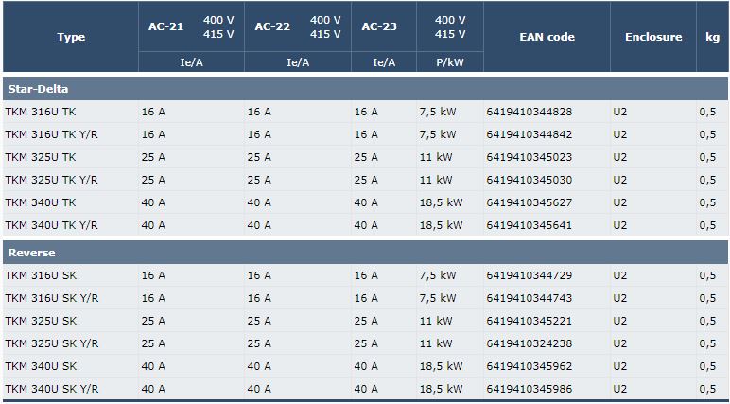Click the AC-23 header cell
Image resolution: width=730 pixels, height=404 pixels.
pyautogui.click(x=384, y=26)
